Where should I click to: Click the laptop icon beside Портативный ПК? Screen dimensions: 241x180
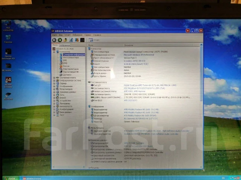61,72
